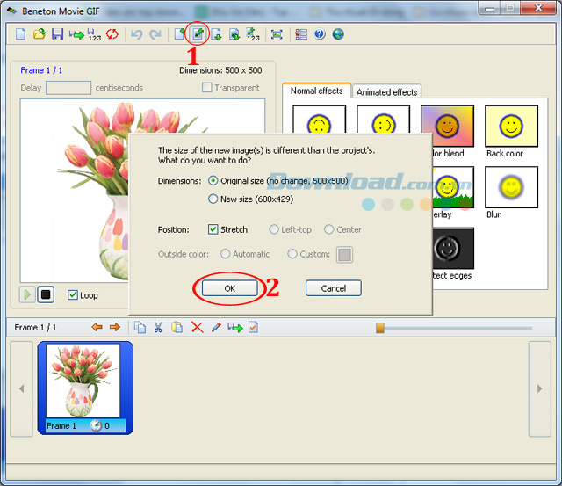The height and width of the screenshot is (486, 562).
Task: Choose Automatic outside color radio
Action: pos(225,254)
